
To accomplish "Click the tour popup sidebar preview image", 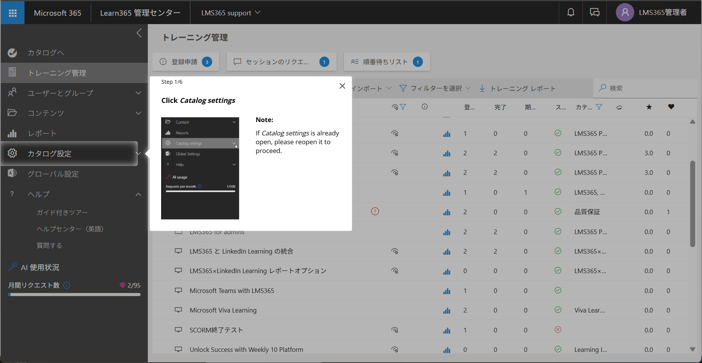I will pyautogui.click(x=200, y=168).
